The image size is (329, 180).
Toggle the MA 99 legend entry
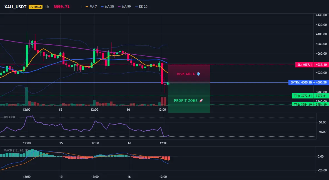pyautogui.click(x=124, y=7)
